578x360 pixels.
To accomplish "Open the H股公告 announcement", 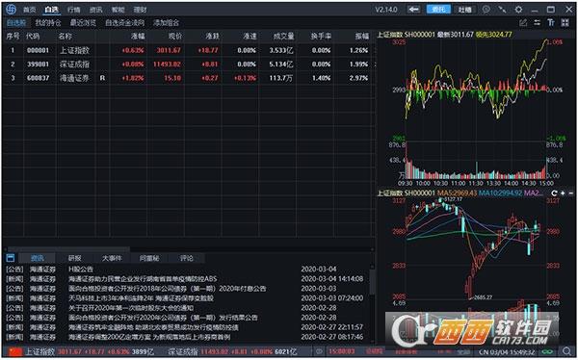I will tap(81, 270).
